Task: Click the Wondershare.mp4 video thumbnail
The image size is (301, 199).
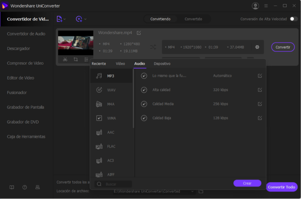Action: click(x=76, y=43)
